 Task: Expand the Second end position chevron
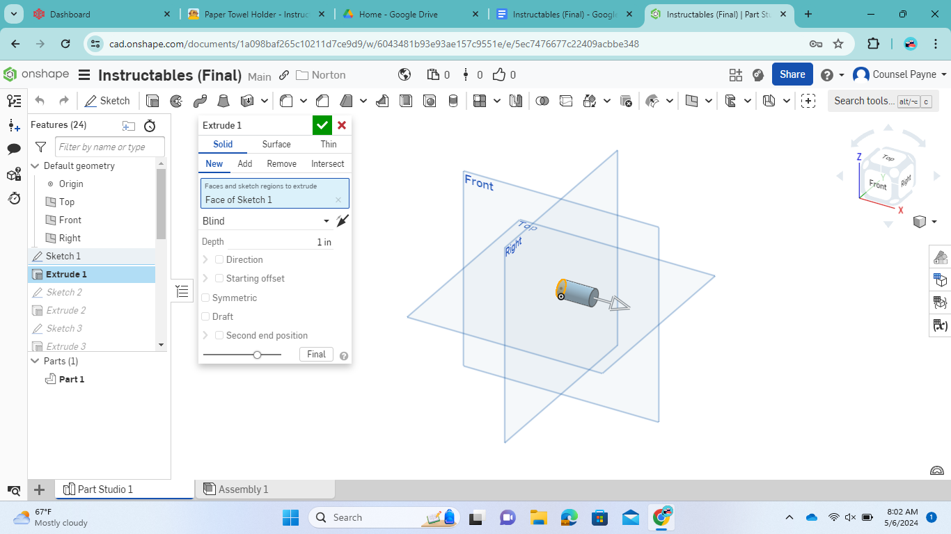click(x=205, y=335)
